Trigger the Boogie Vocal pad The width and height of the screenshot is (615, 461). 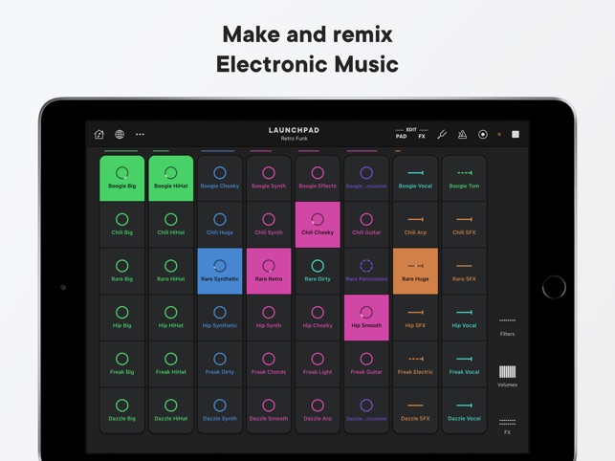415,179
